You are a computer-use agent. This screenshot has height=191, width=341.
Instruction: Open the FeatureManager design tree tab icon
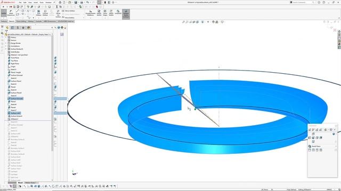point(7,28)
